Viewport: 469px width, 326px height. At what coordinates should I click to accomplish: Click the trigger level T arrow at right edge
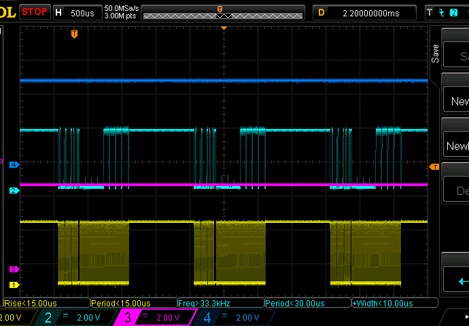(434, 166)
